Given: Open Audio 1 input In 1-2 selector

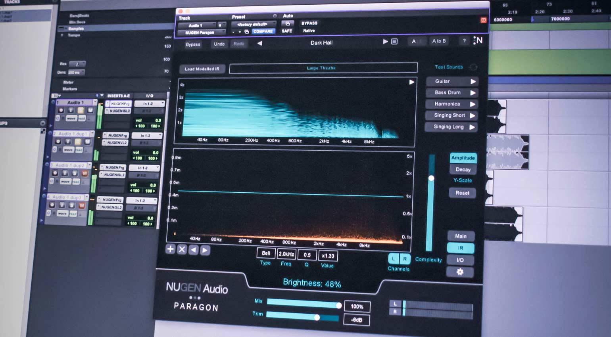Looking at the screenshot, I should point(149,103).
